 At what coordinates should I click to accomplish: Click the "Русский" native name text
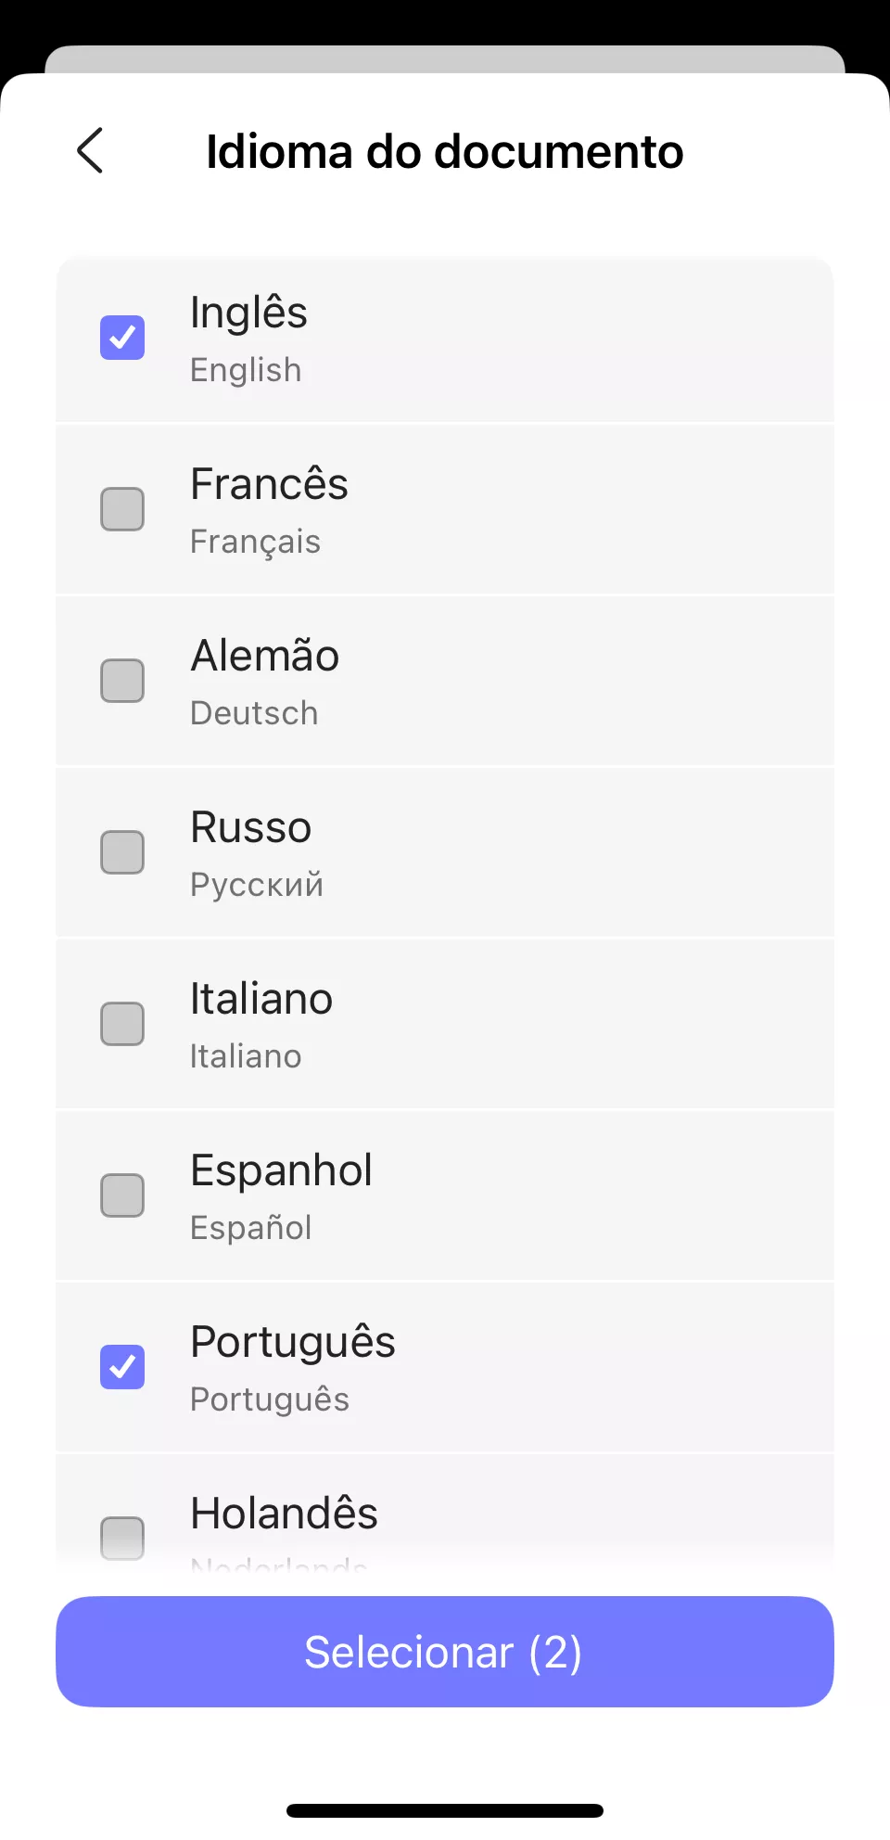[x=257, y=885]
